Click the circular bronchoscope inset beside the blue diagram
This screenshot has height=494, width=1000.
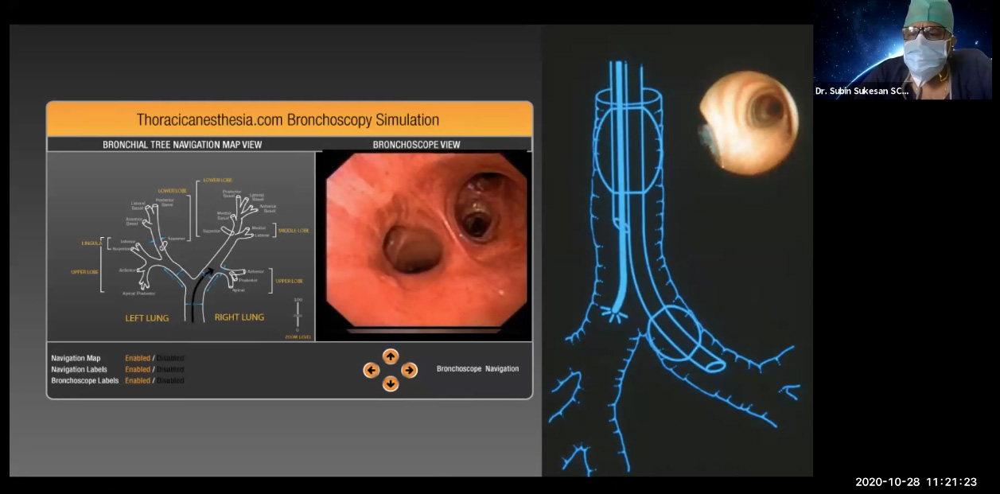(748, 121)
